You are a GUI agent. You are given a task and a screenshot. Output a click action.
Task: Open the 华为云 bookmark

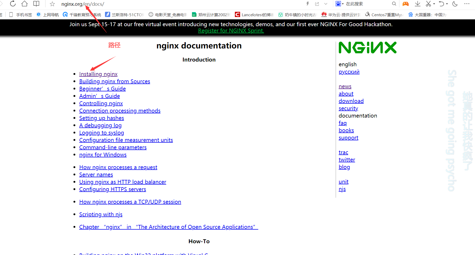341,15
